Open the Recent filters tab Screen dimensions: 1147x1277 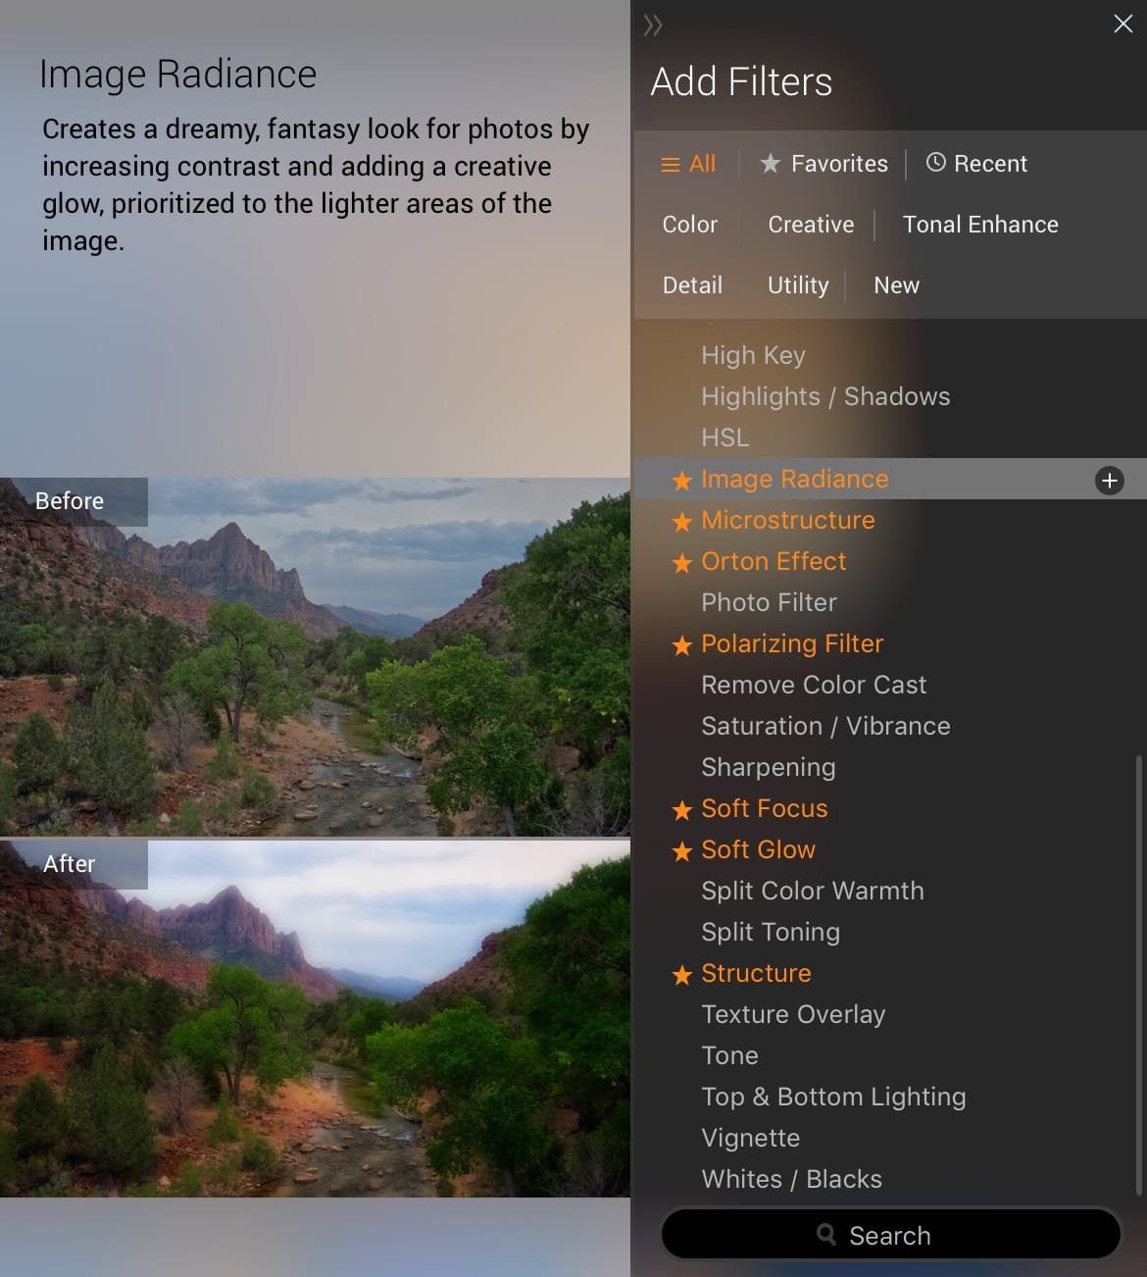tap(977, 164)
